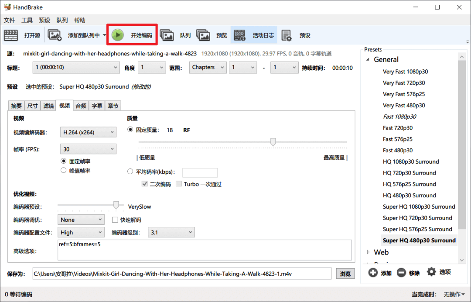
Task: Select the peak framerate (峰值帧率) option
Action: click(x=63, y=170)
